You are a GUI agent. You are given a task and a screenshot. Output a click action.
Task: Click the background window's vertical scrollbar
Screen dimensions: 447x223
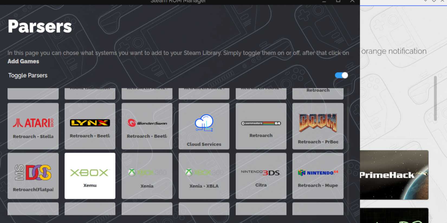coord(435,98)
